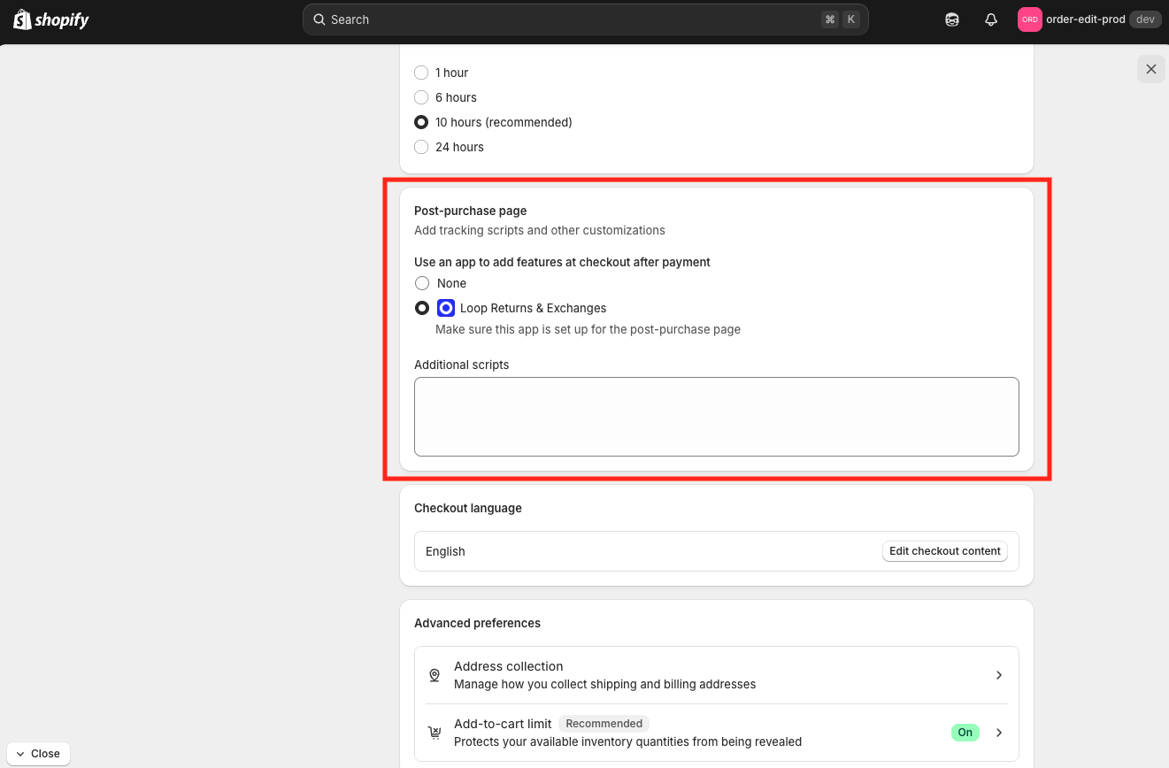
Task: Select None for post-purchase app
Action: click(422, 283)
